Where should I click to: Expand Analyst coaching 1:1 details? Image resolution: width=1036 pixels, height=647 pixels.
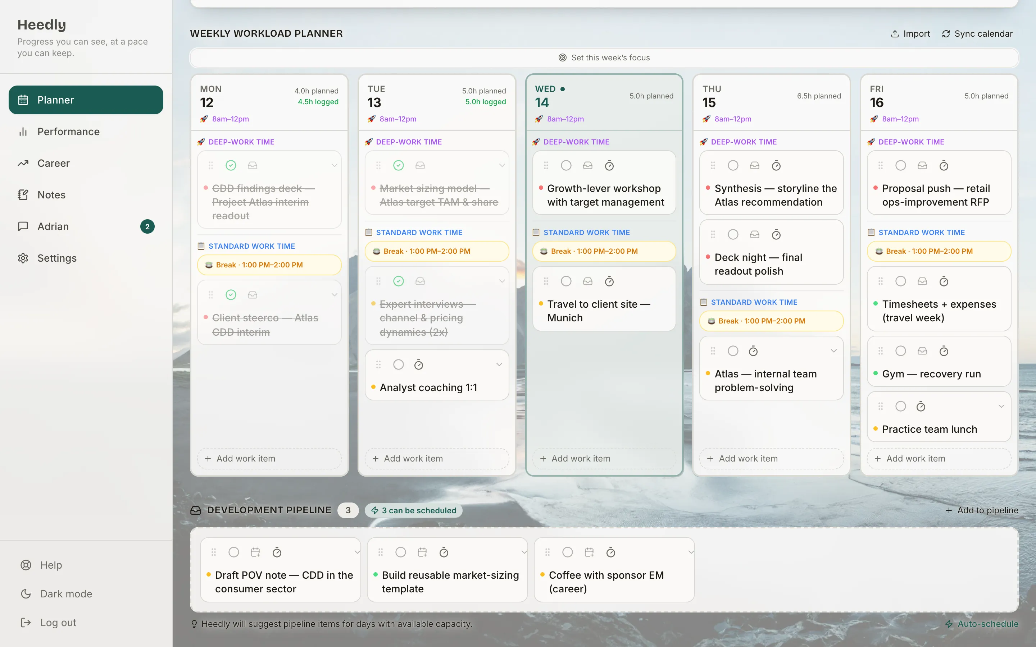pyautogui.click(x=499, y=364)
